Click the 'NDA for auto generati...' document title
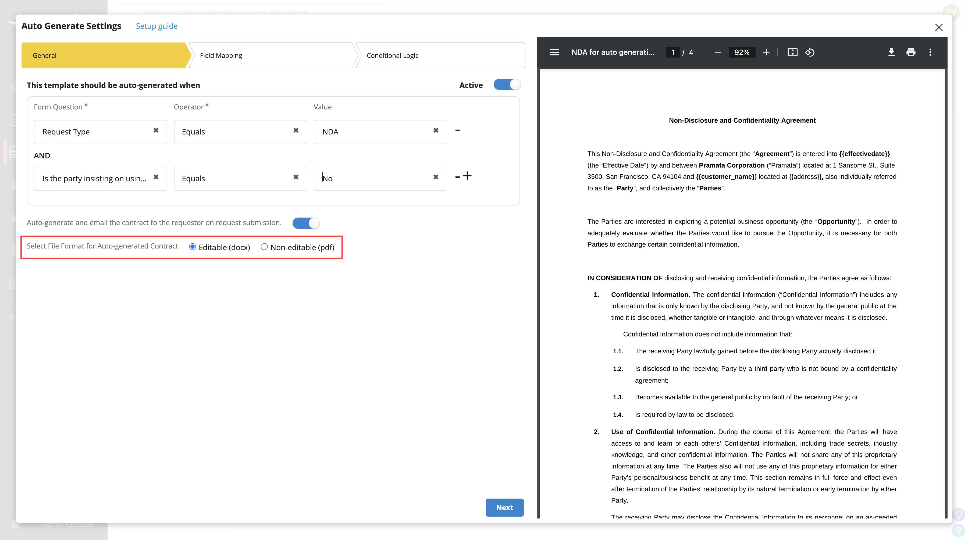Image resolution: width=968 pixels, height=540 pixels. coord(613,52)
